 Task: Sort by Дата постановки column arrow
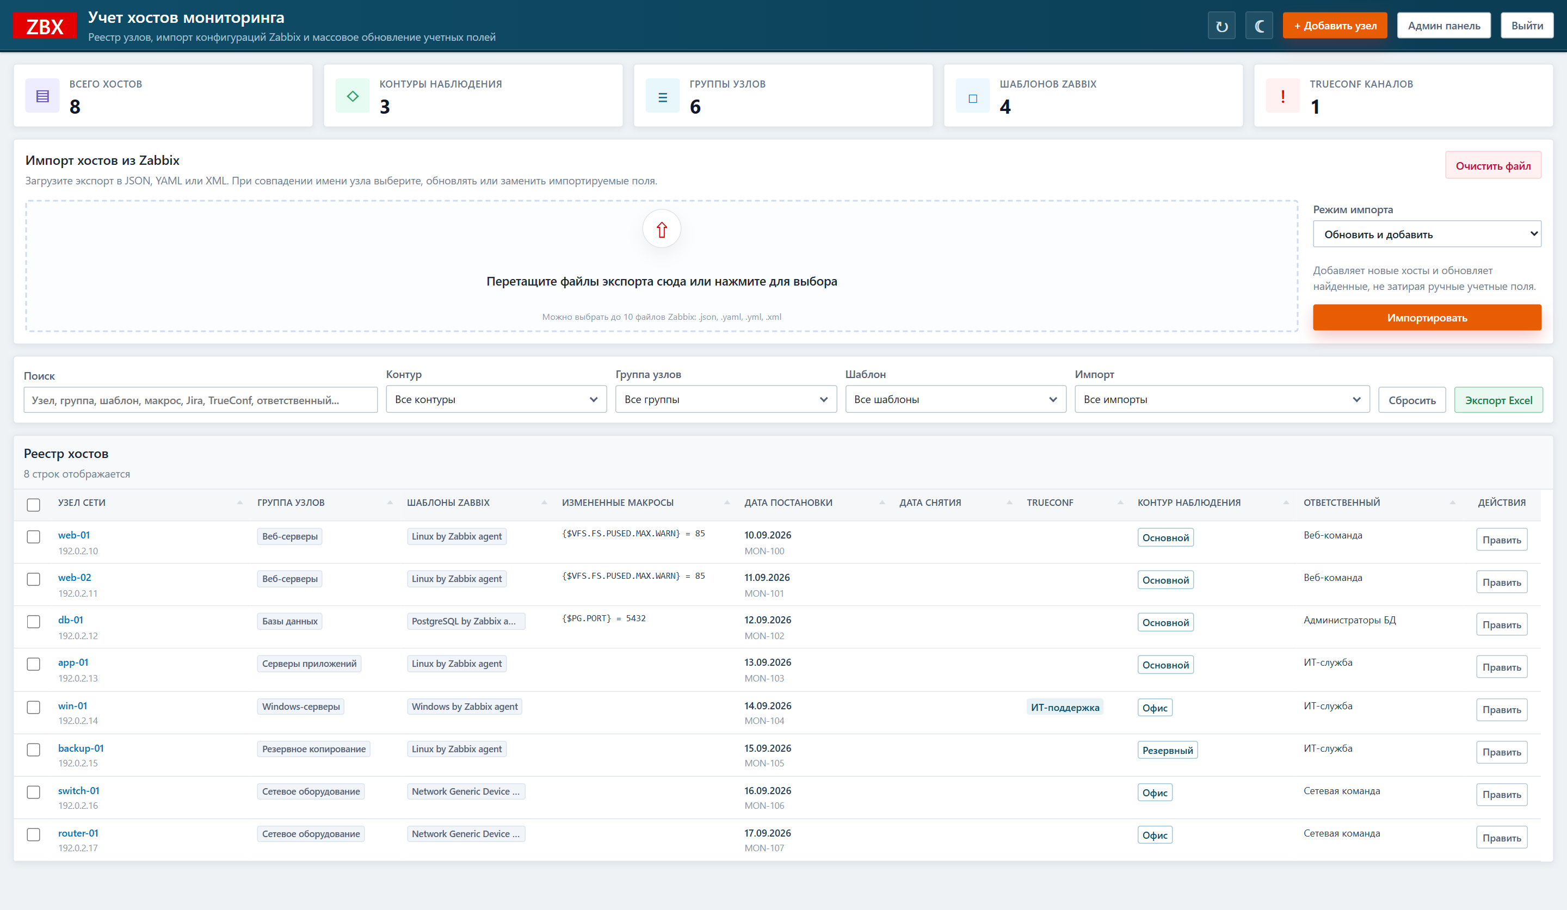tap(882, 502)
